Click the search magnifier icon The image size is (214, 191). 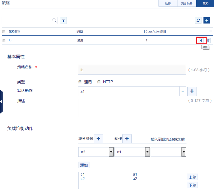pos(54,20)
